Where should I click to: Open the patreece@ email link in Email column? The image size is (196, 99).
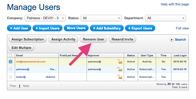(x=23, y=69)
